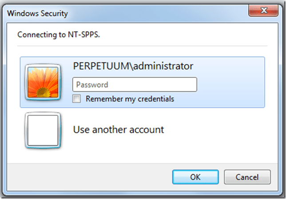The width and height of the screenshot is (286, 199).
Task: Tick the Remember my credentials checkbox
Action: (77, 99)
